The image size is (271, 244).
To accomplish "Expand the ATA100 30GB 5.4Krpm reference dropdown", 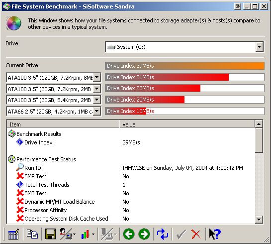I will 97,100.
